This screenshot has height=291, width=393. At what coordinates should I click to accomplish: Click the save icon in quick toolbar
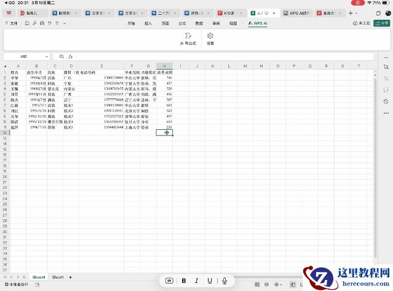coord(27,23)
